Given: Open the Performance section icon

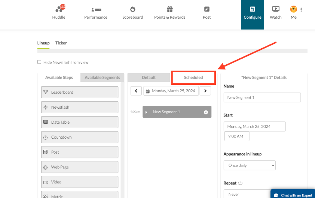Looking at the screenshot, I should click(96, 9).
